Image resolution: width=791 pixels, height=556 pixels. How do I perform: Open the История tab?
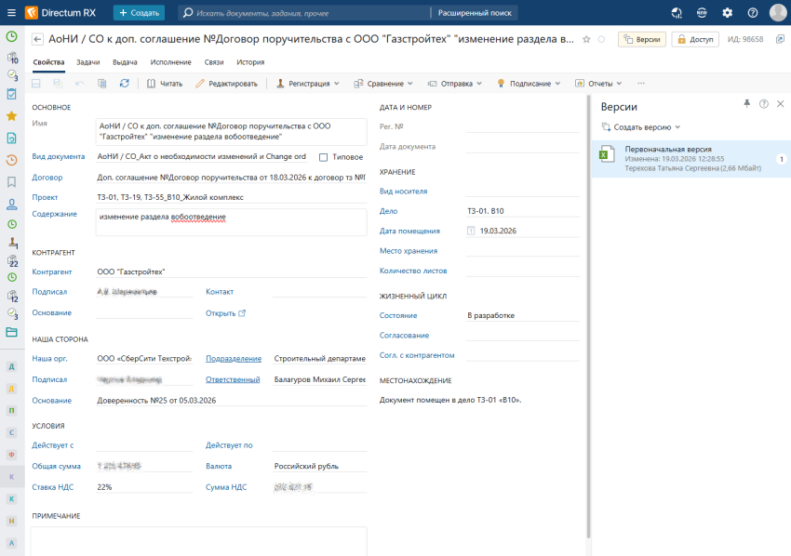click(x=250, y=62)
